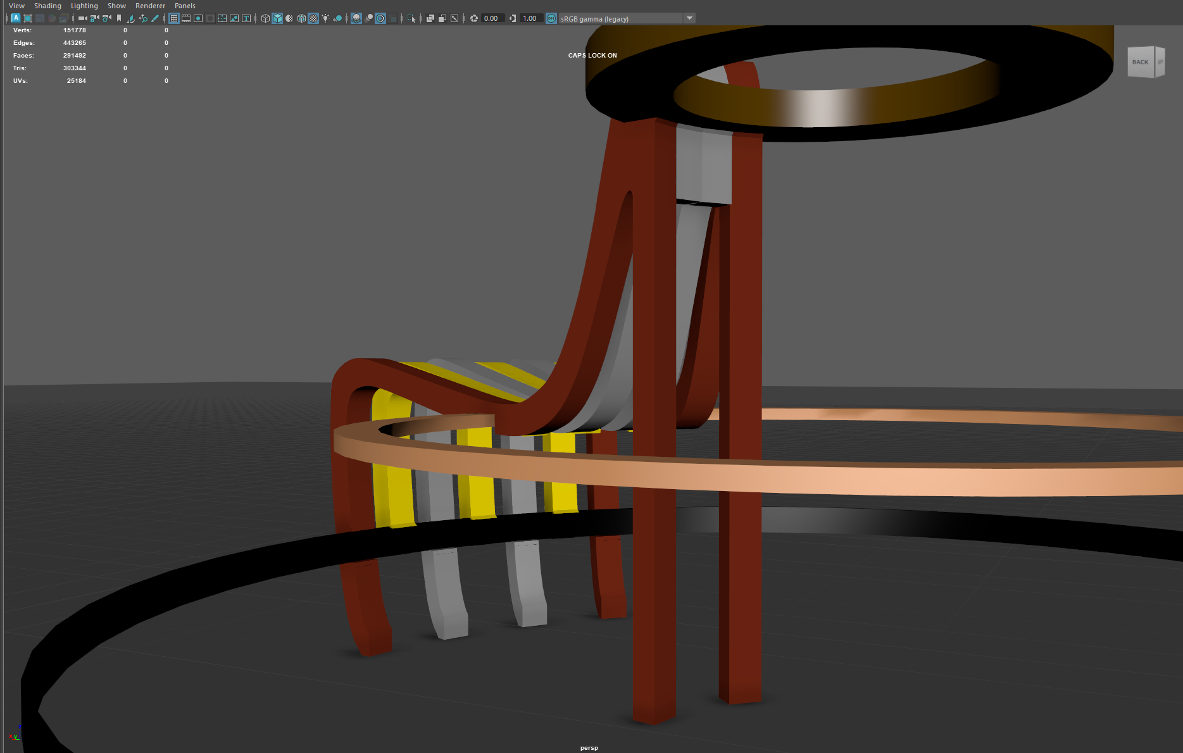Click the exposure value field showing 0.00
Screen dimensions: 1183x753
click(491, 18)
